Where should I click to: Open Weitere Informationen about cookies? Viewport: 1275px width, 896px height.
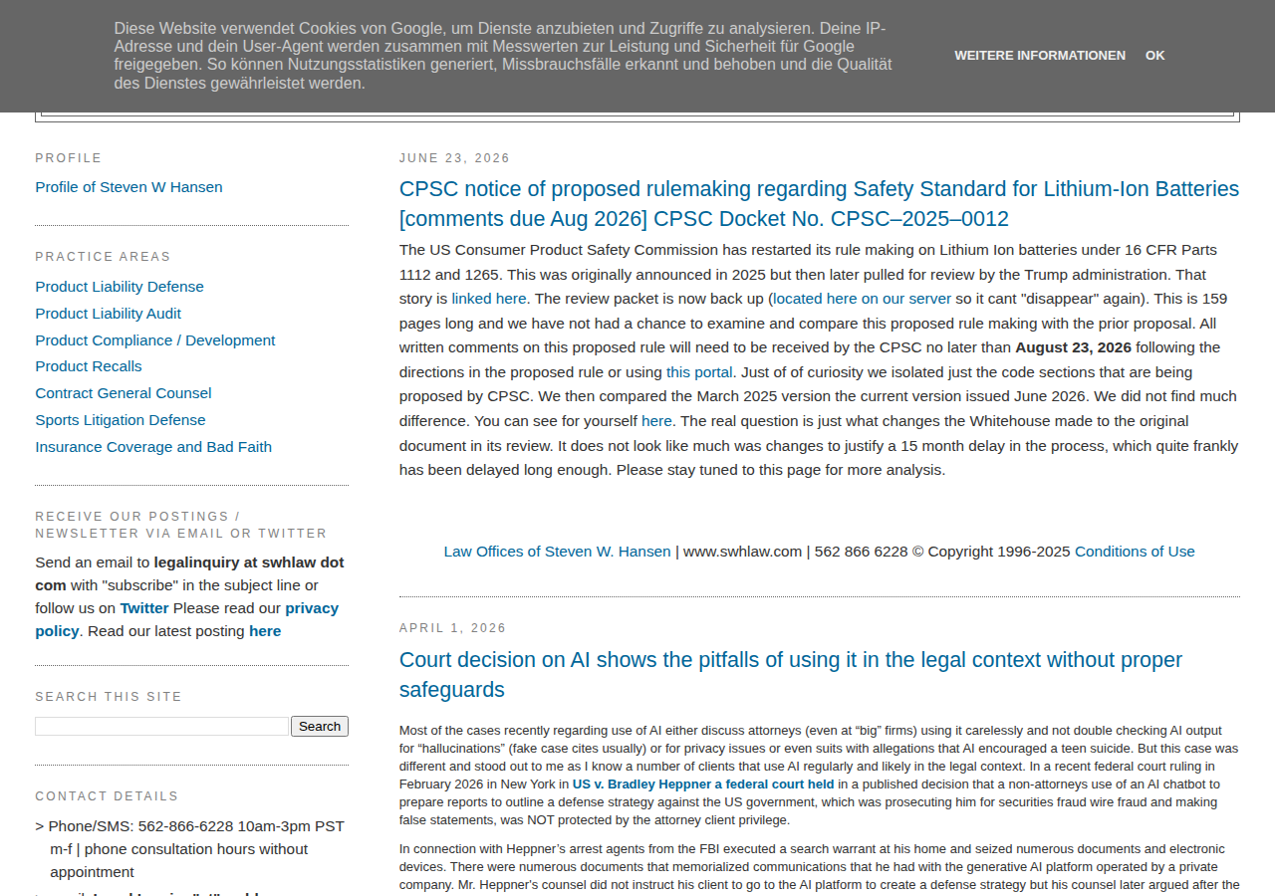click(1040, 56)
